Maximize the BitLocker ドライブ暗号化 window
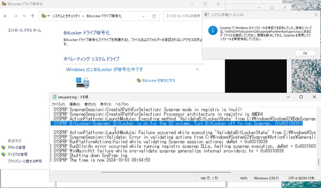321x188 pixels. (205, 4)
